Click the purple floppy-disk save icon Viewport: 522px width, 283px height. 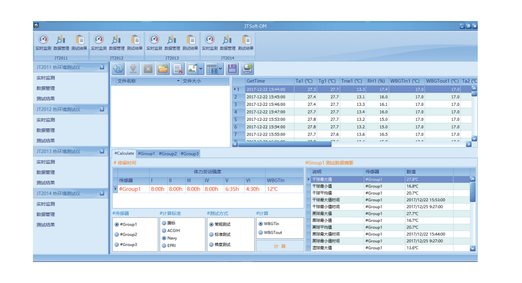tap(232, 69)
